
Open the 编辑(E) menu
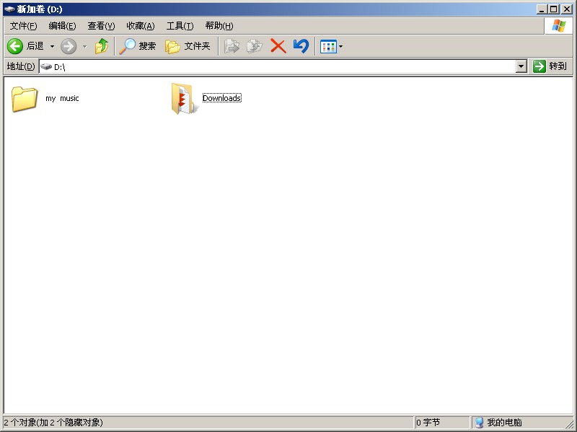[62, 26]
